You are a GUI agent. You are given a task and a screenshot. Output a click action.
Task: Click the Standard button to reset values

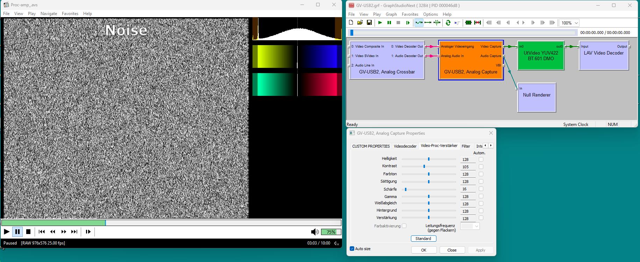[x=423, y=239]
